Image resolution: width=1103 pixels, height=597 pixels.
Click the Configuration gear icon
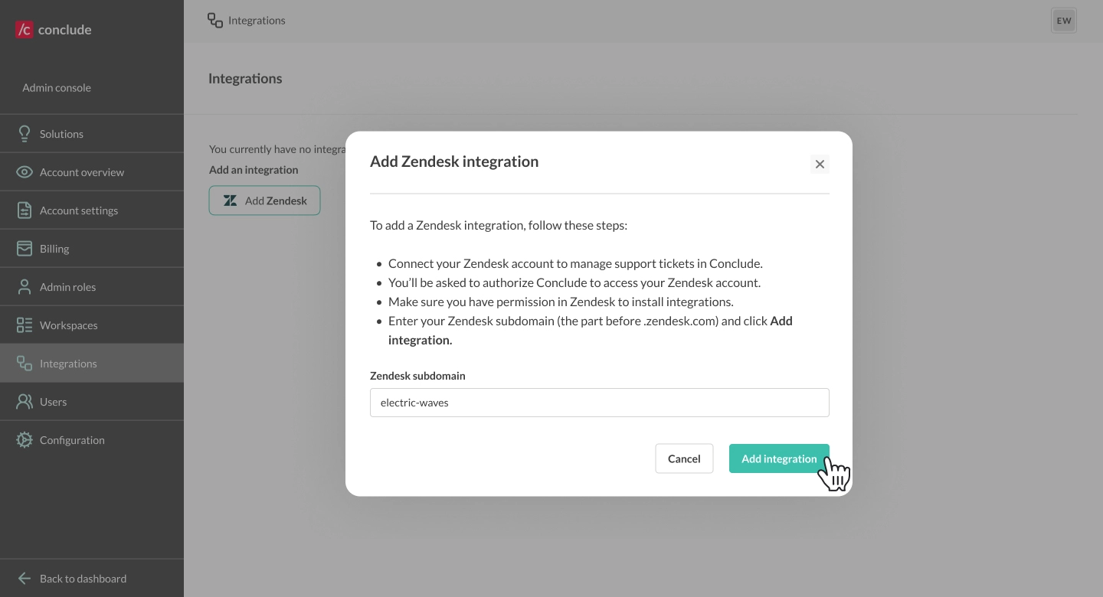click(25, 440)
